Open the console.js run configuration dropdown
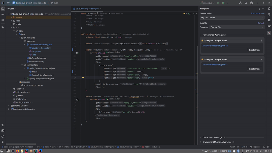Image resolution: width=272 pixels, height=153 pixels. click(x=207, y=3)
